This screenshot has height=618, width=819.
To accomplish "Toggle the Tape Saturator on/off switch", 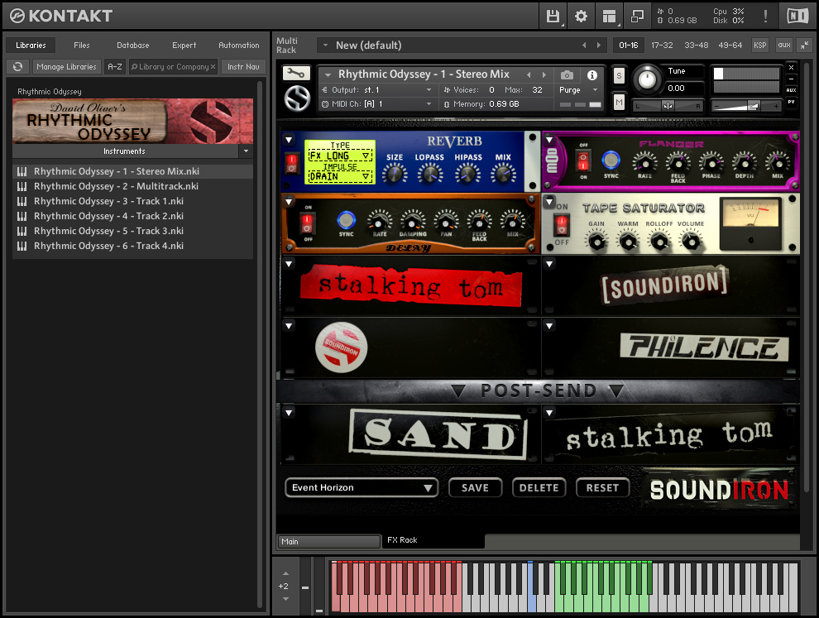I will click(x=563, y=225).
